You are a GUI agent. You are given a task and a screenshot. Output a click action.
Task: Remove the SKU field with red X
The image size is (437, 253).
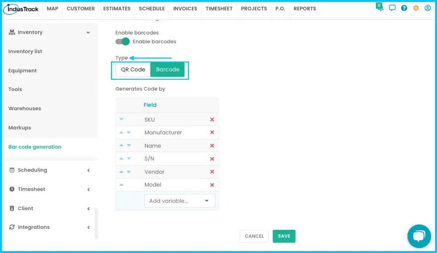tap(212, 120)
